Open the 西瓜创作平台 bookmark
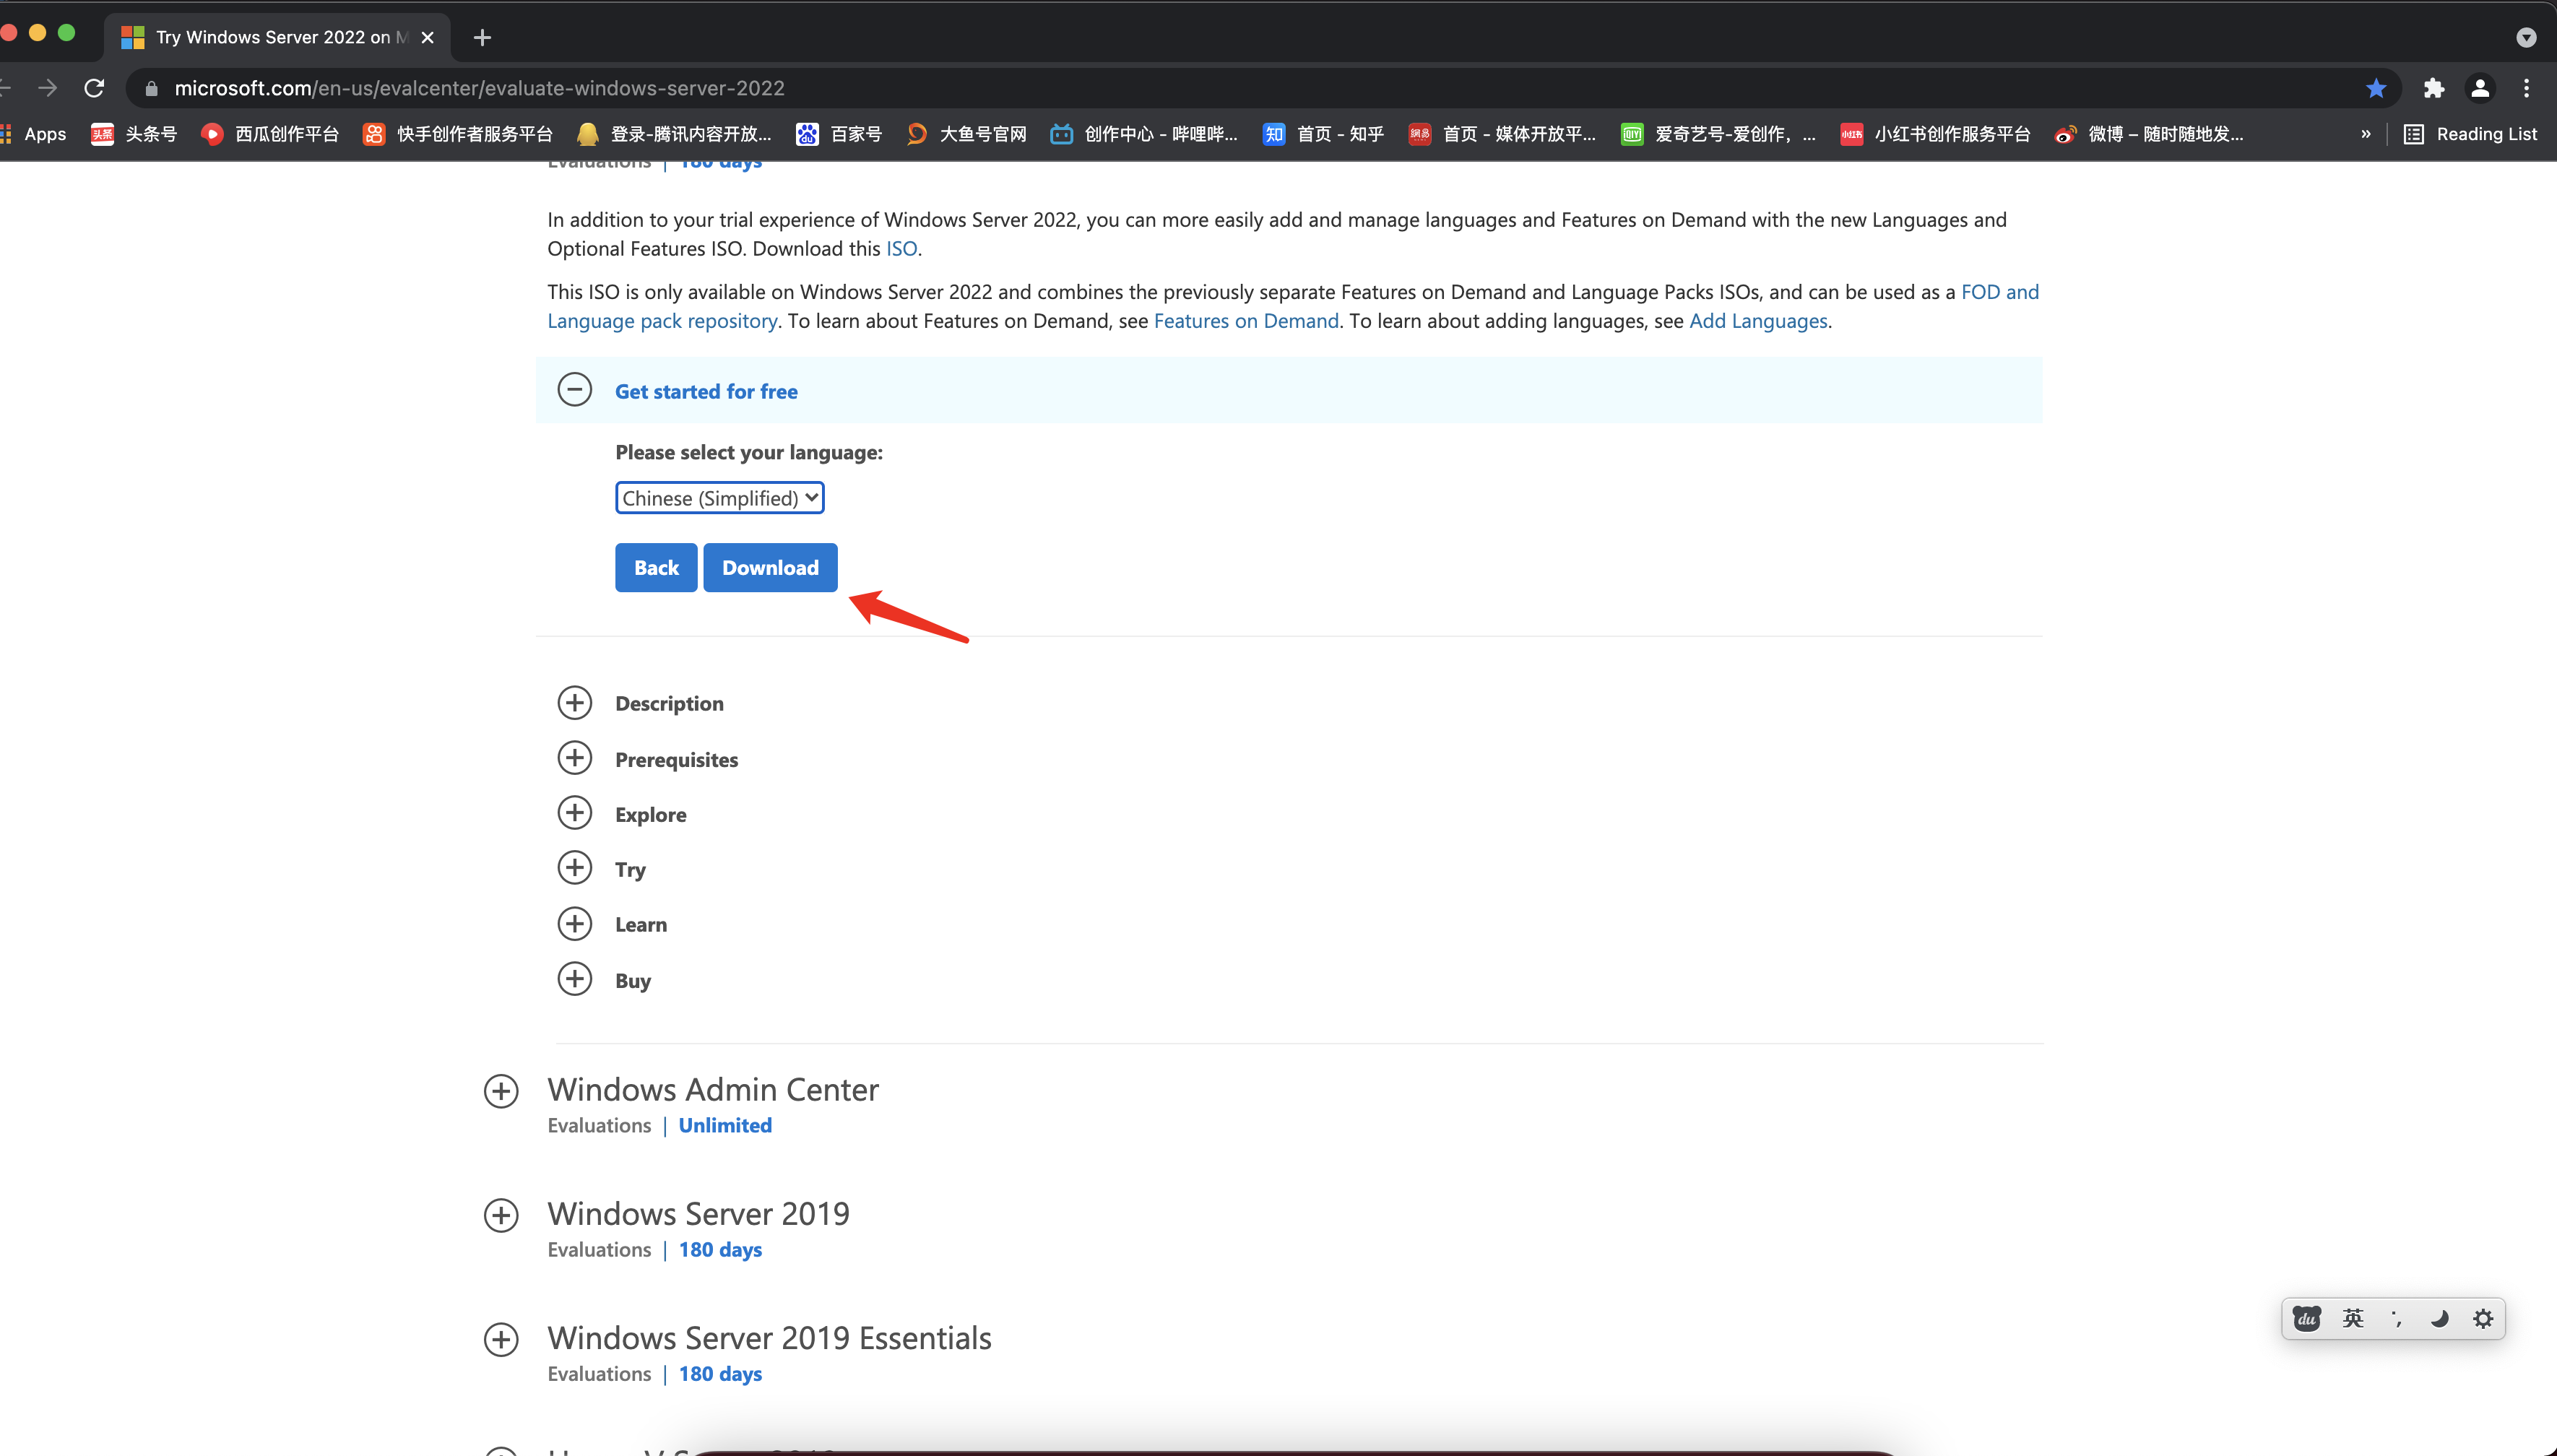The image size is (2557, 1456). point(270,134)
